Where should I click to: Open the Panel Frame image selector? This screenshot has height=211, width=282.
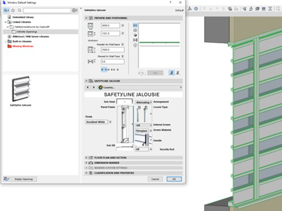click(125, 124)
